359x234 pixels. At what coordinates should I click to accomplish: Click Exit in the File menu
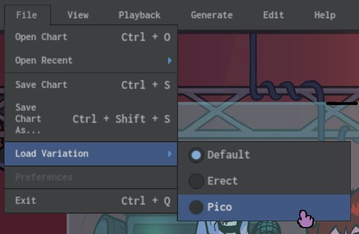click(26, 200)
